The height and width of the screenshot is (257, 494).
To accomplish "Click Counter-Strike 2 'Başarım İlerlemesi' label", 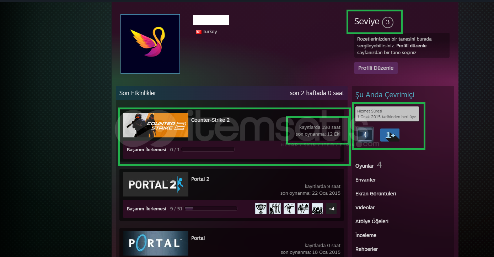I will click(146, 150).
